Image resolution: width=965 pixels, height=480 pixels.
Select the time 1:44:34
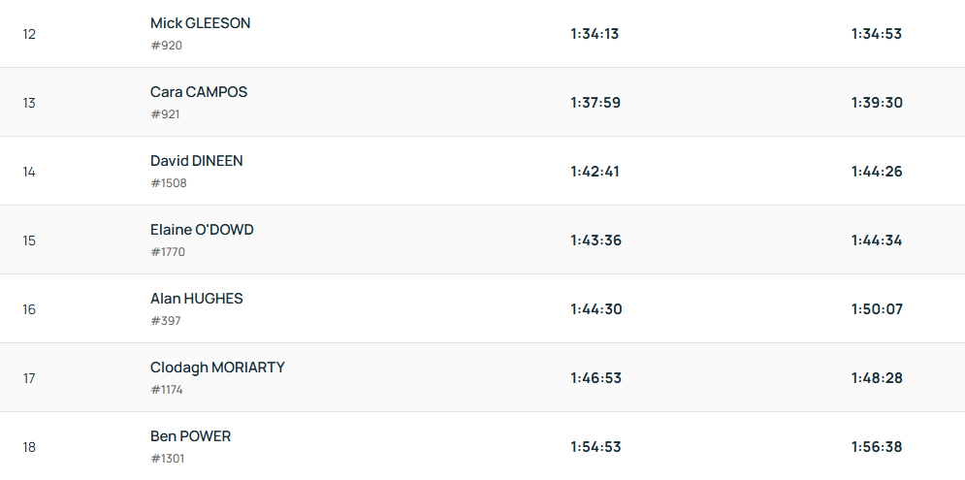click(x=877, y=240)
